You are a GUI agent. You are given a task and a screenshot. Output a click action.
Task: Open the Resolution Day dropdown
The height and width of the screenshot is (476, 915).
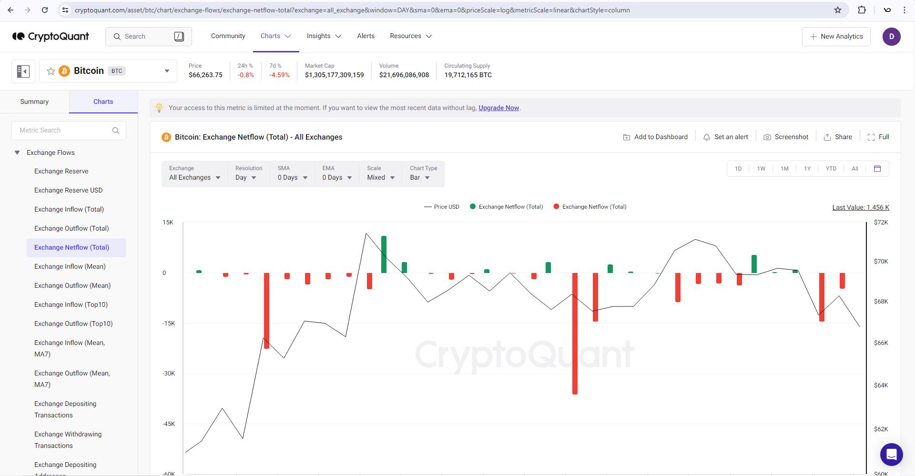tap(248, 174)
